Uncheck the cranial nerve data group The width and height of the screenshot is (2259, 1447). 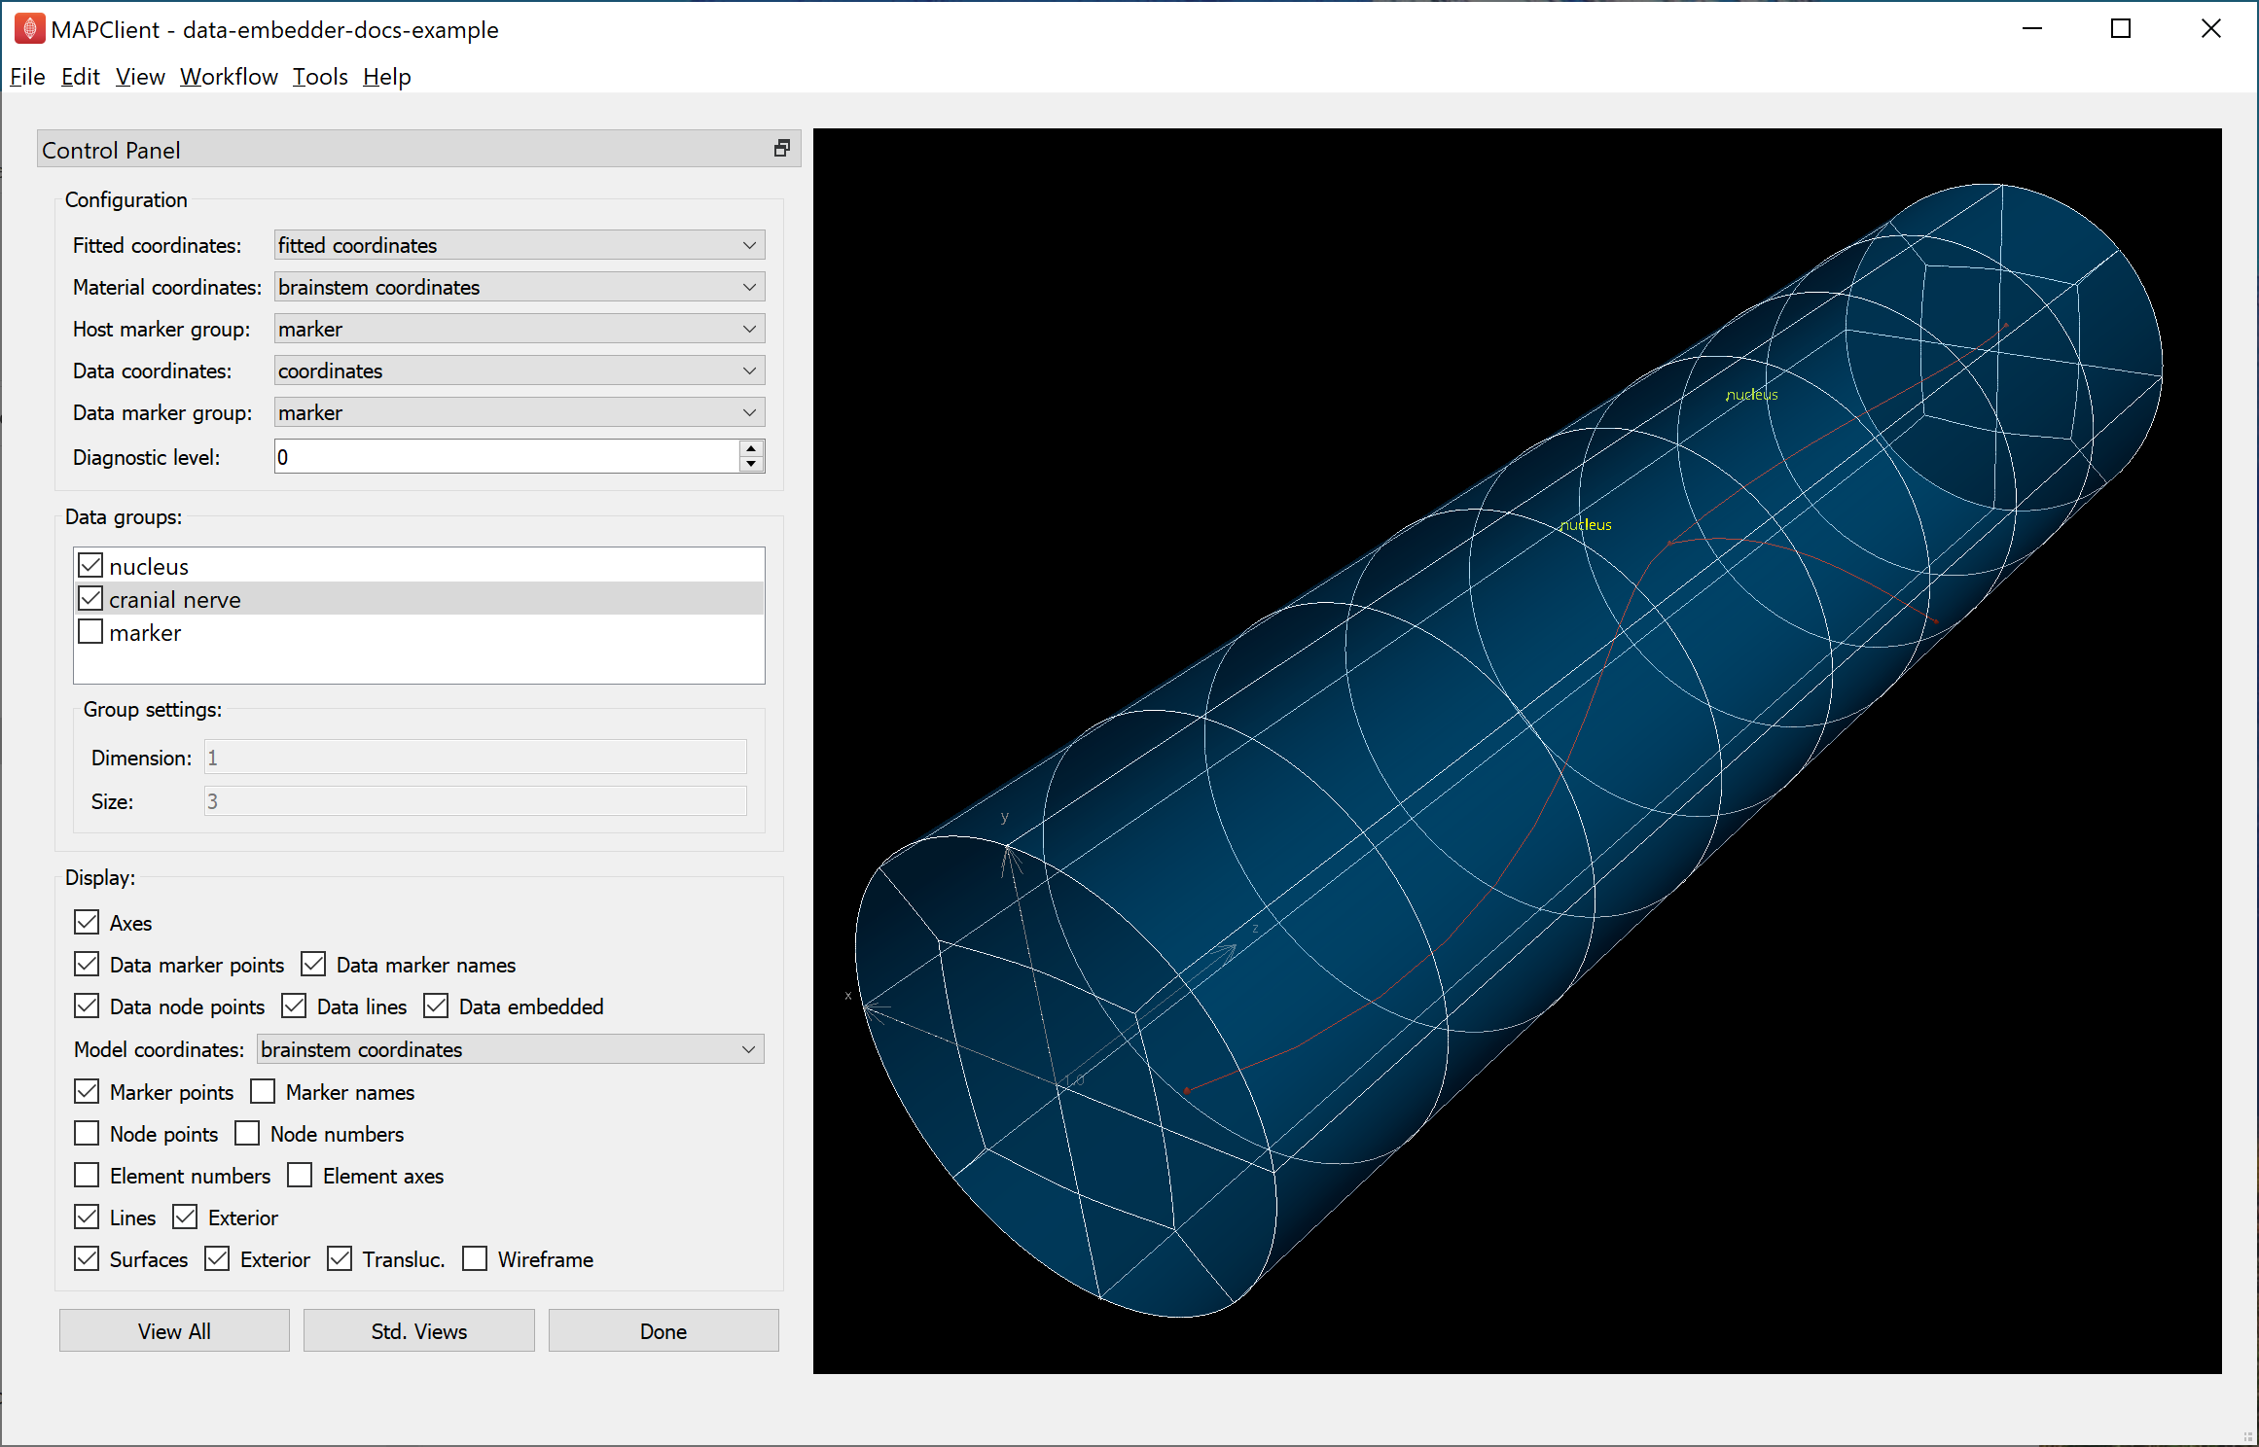90,598
